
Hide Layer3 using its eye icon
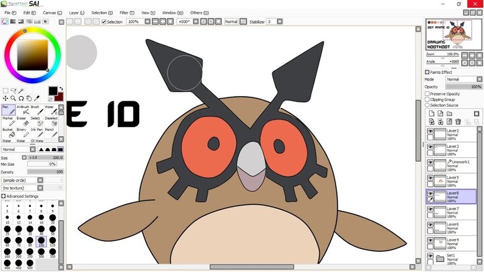[430, 146]
